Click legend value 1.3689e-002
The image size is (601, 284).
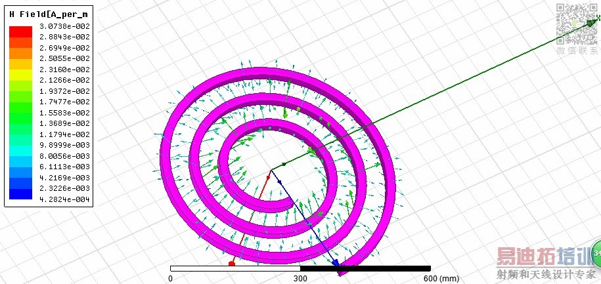[x=64, y=123]
